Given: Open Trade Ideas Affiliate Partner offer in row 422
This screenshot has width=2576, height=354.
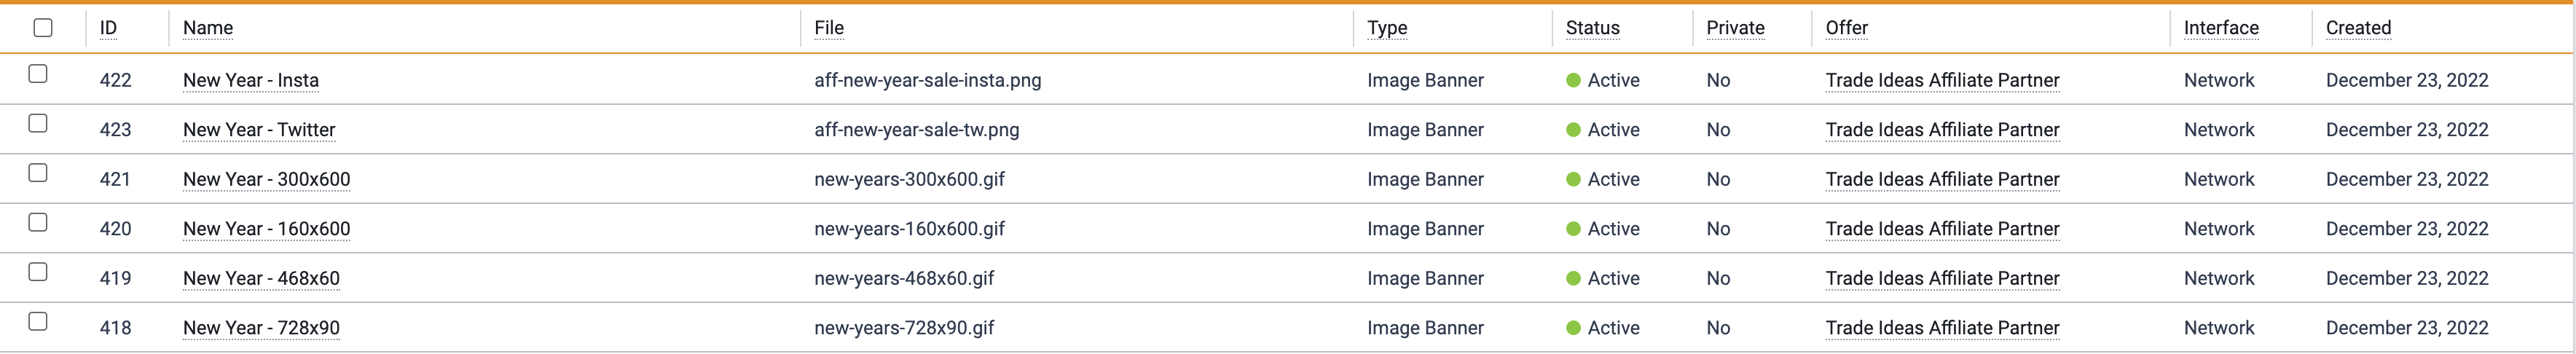Looking at the screenshot, I should click(x=1942, y=80).
